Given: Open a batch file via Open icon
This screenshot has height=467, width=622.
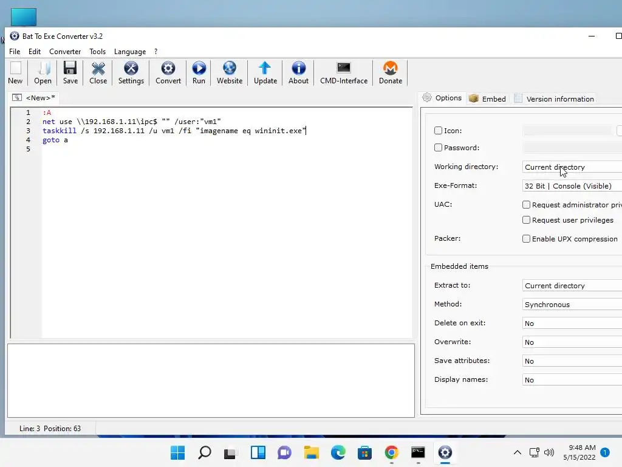Looking at the screenshot, I should coord(43,73).
